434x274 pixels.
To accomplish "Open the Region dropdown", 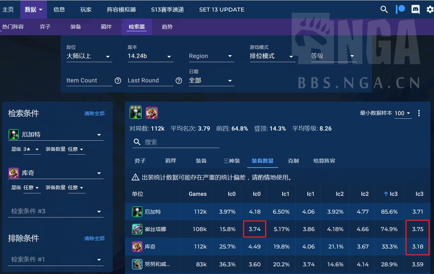I will (x=212, y=56).
